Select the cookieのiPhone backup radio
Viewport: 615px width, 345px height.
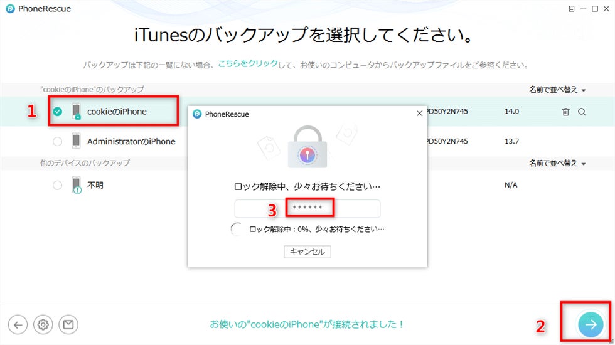(x=58, y=112)
